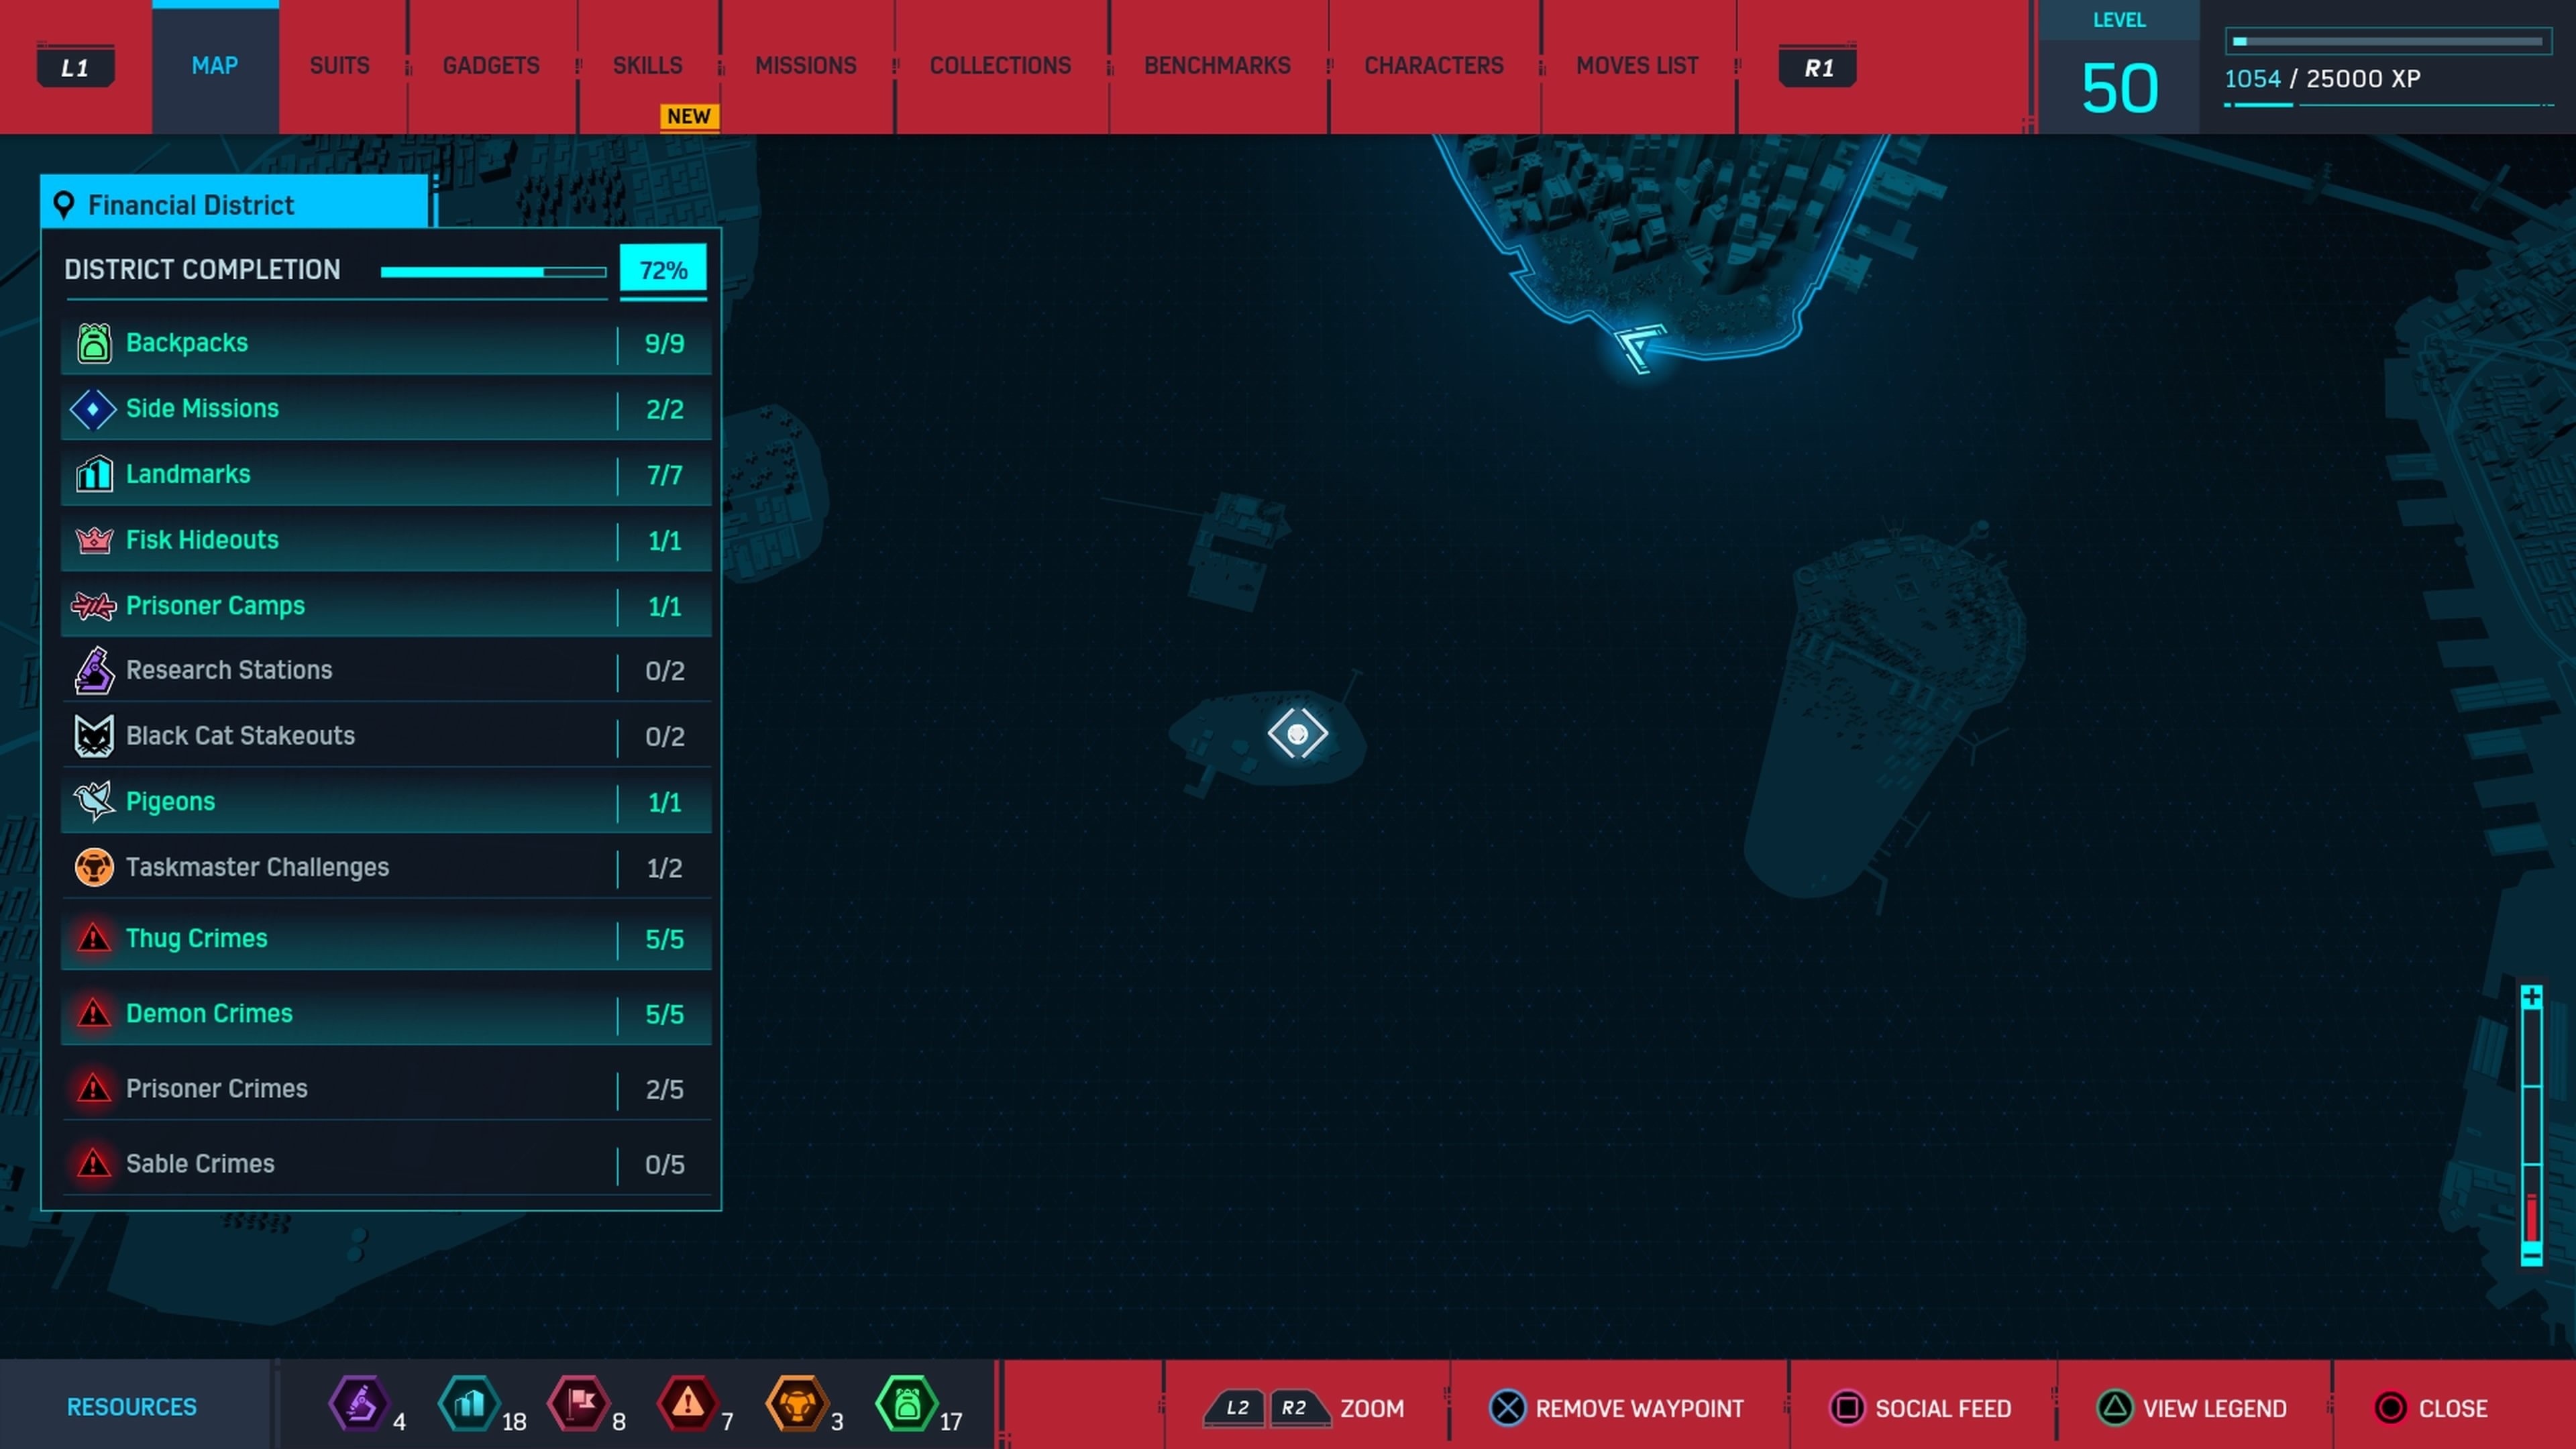Click the Prisoner Camps barbed wire icon

pyautogui.click(x=94, y=606)
